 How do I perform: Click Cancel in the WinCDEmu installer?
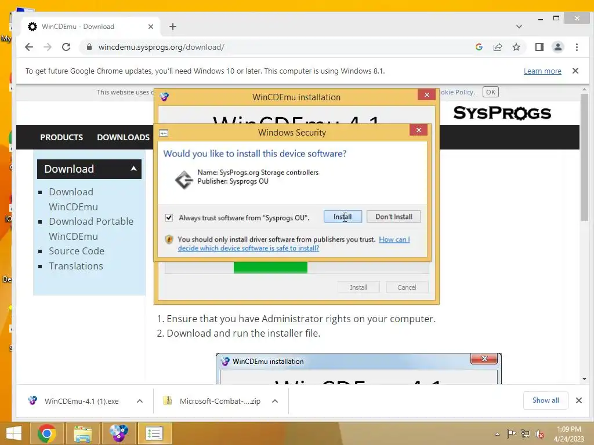pyautogui.click(x=407, y=287)
